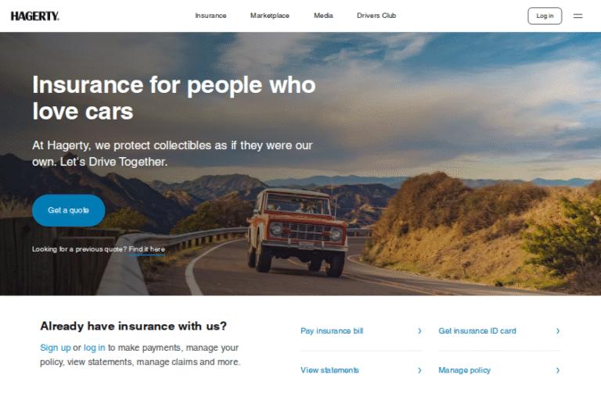
Task: Open the Insurance menu
Action: [x=211, y=16]
